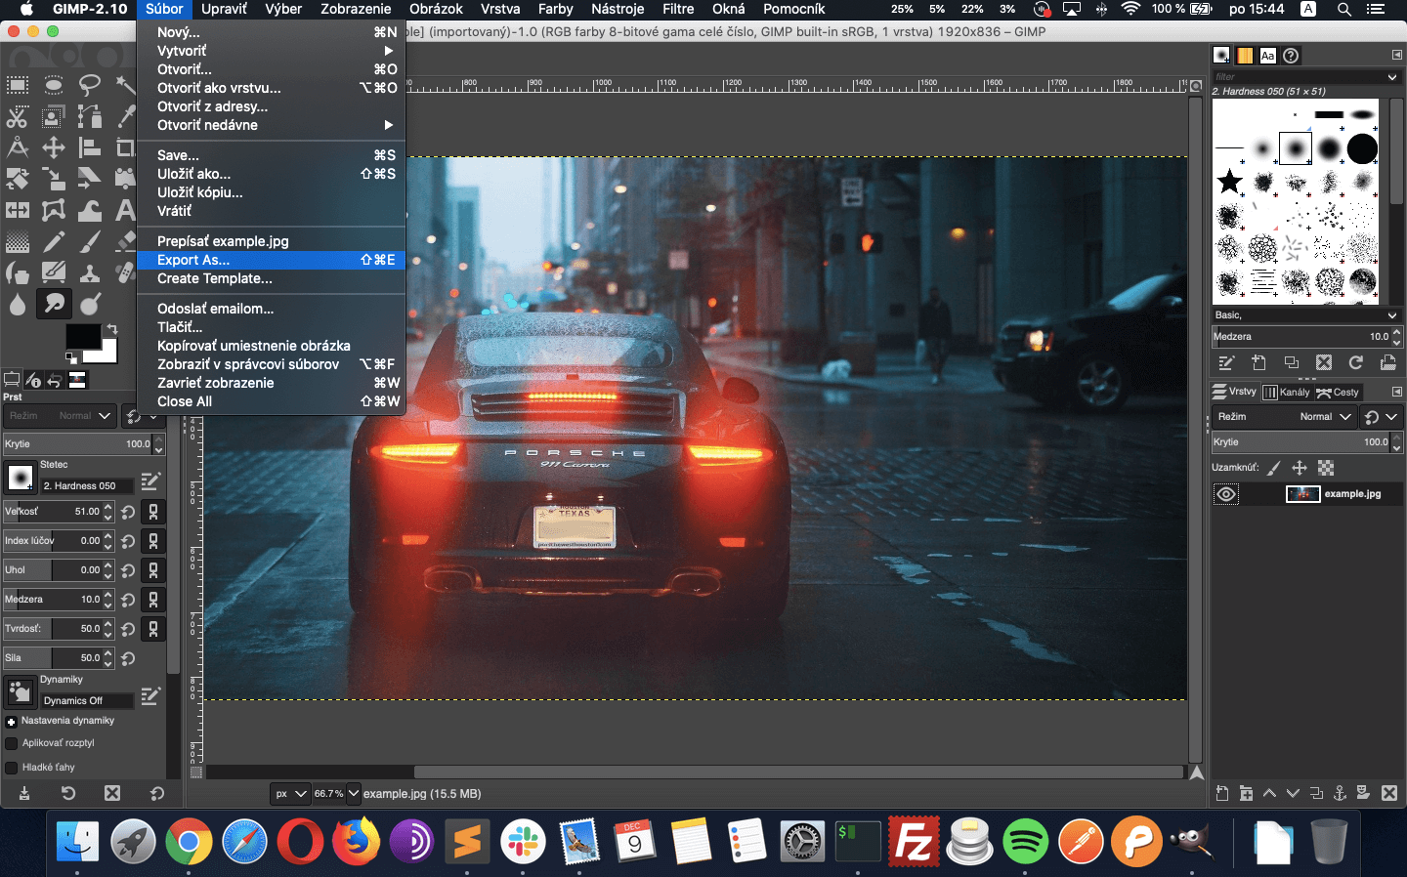
Task: Open the brush filter dropdown arrow
Action: (x=1392, y=76)
